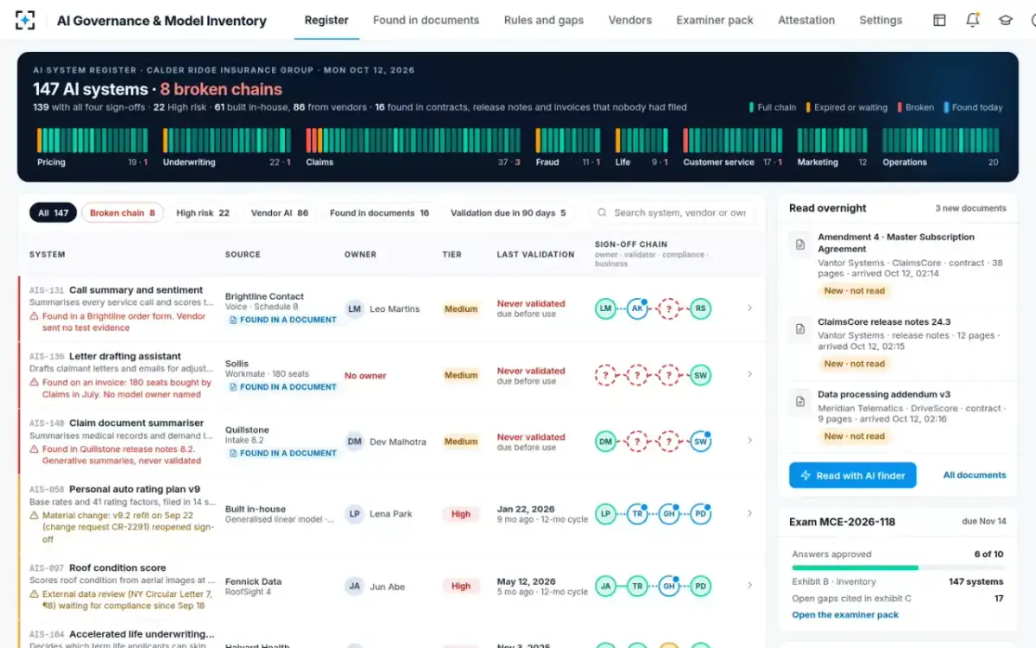Viewport: 1036px width, 648px height.
Task: Click SW sign-off circle in Letter drafting row
Action: [700, 375]
